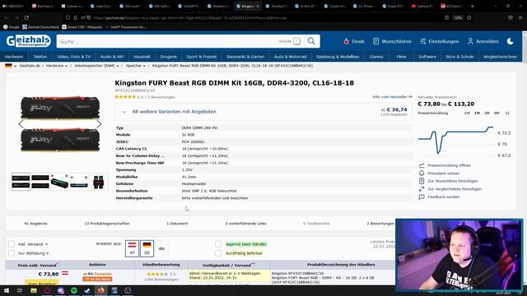Expand the Speicher breadcrumb dropdown
Image resolution: width=527 pixels, height=296 pixels.
144,66
